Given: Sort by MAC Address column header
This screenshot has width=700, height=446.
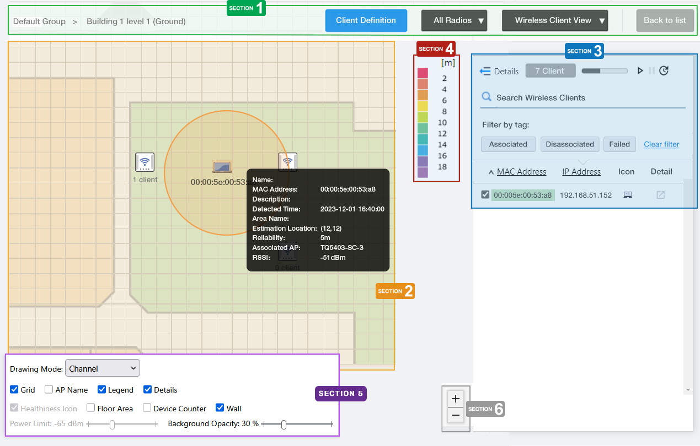Looking at the screenshot, I should pyautogui.click(x=521, y=172).
